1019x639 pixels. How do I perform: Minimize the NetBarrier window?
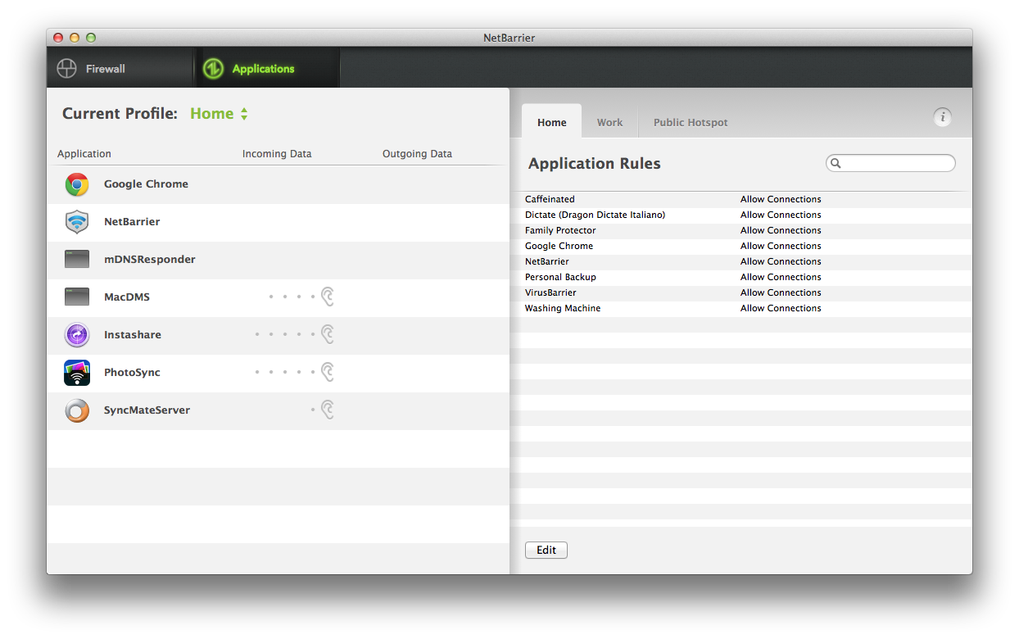pos(75,38)
